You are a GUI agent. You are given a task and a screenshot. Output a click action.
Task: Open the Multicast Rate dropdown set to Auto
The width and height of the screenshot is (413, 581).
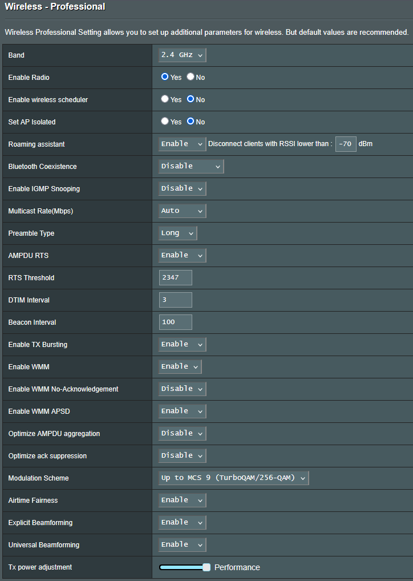pyautogui.click(x=182, y=211)
